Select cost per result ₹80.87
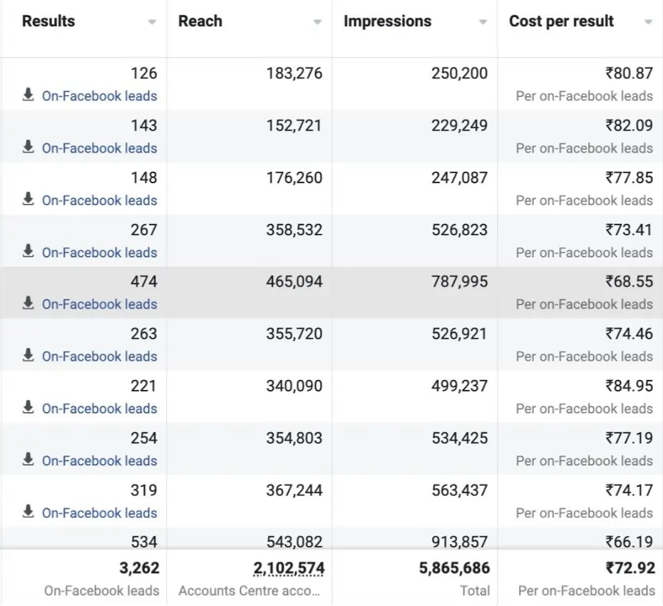This screenshot has height=606, width=663. pos(629,73)
